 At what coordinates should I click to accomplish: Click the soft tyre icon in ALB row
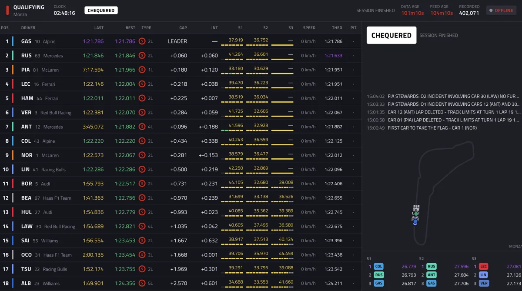(142, 283)
